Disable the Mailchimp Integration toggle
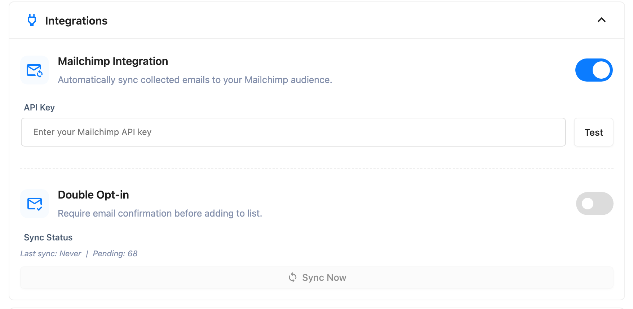633x309 pixels. point(594,70)
